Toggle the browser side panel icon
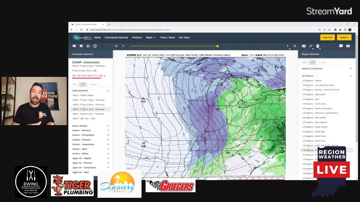 click(x=345, y=30)
